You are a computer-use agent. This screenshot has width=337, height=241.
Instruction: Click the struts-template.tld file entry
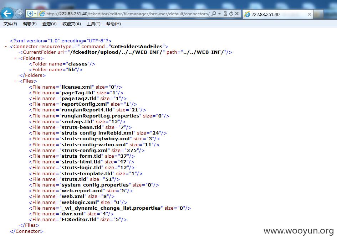tap(86, 174)
